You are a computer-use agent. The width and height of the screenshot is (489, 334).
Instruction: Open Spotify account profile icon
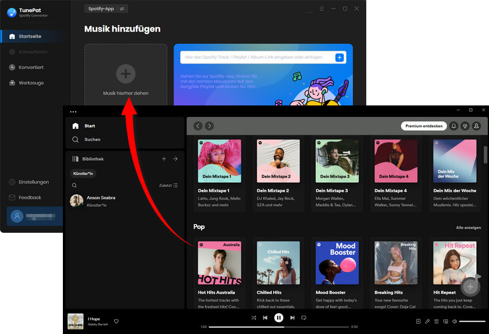(476, 126)
